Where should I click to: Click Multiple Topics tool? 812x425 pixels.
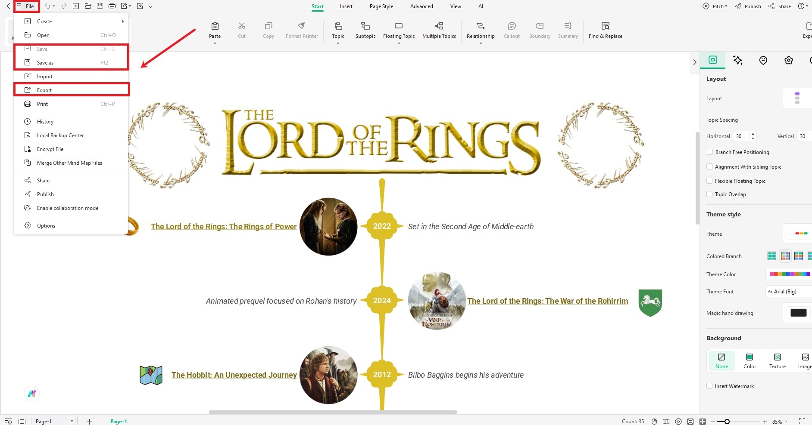tap(439, 30)
